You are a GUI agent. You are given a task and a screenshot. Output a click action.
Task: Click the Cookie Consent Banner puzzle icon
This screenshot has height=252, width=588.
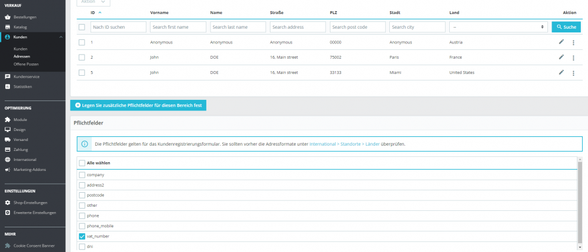pos(7,246)
